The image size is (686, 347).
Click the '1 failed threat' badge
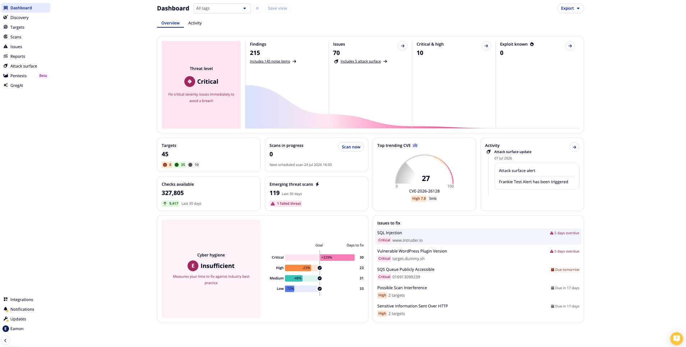[286, 204]
